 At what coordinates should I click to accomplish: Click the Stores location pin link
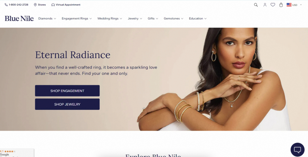[40, 5]
